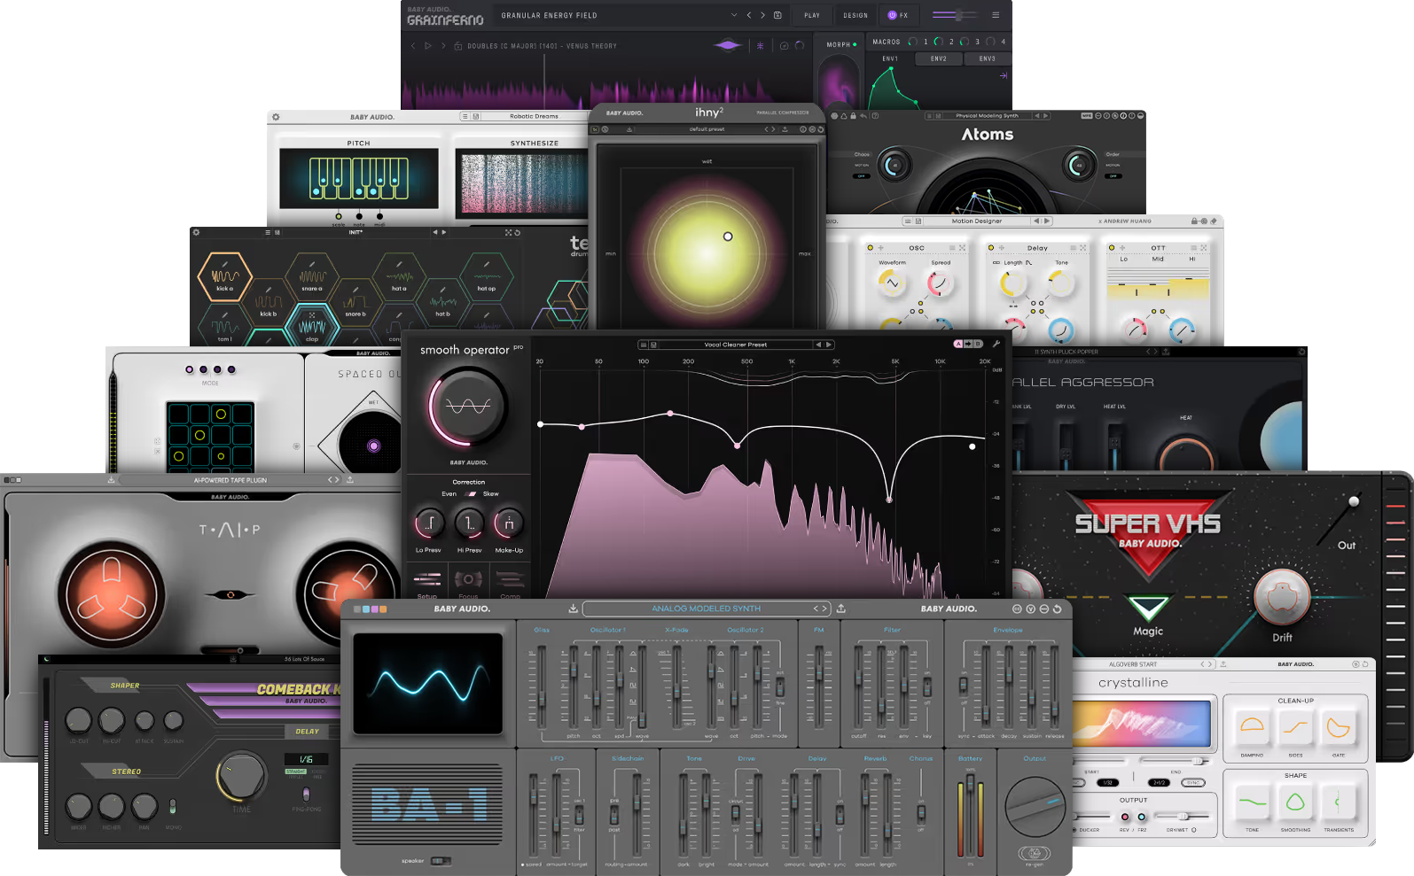Select the ENV2 tab in Grainferno

point(938,58)
